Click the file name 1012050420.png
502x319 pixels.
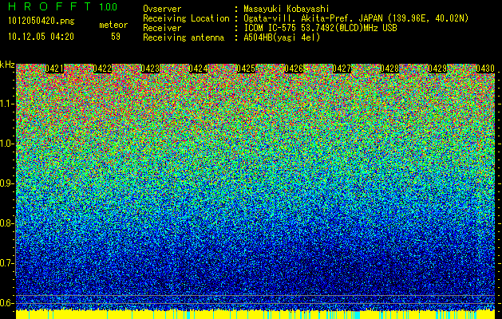[42, 22]
